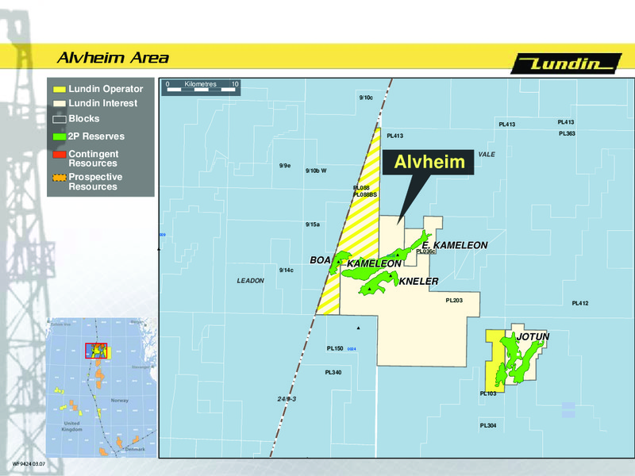The image size is (635, 476).
Task: Click the 'PL150' licence label
Action: click(x=335, y=348)
